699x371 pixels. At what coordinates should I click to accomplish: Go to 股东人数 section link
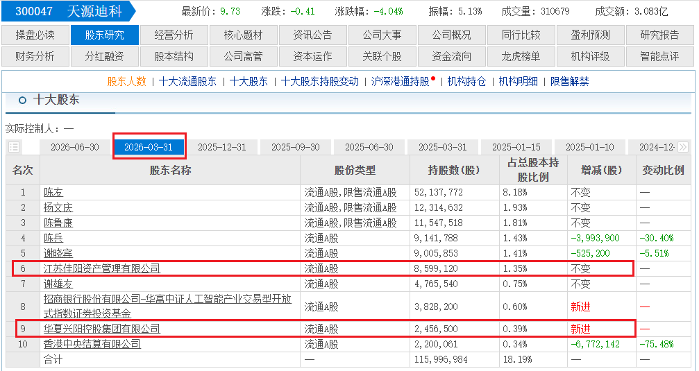click(126, 82)
